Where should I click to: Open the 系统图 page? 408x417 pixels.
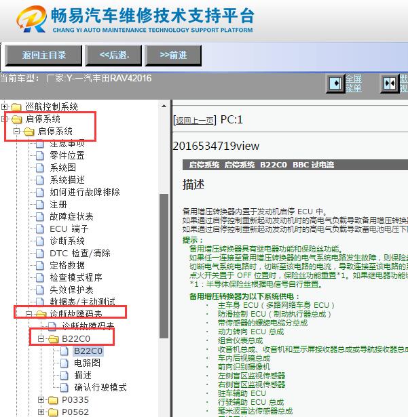(x=63, y=167)
